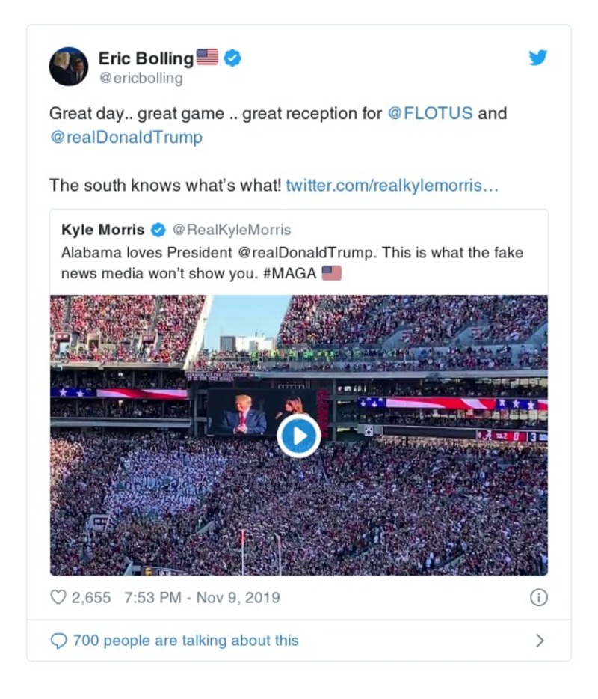This screenshot has height=699, width=598.
Task: Click Eric Bolling's profile avatar
Action: (x=69, y=66)
